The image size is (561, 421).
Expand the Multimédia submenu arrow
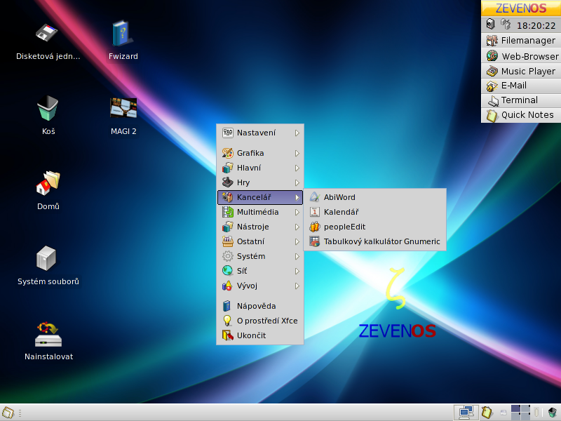coord(297,213)
